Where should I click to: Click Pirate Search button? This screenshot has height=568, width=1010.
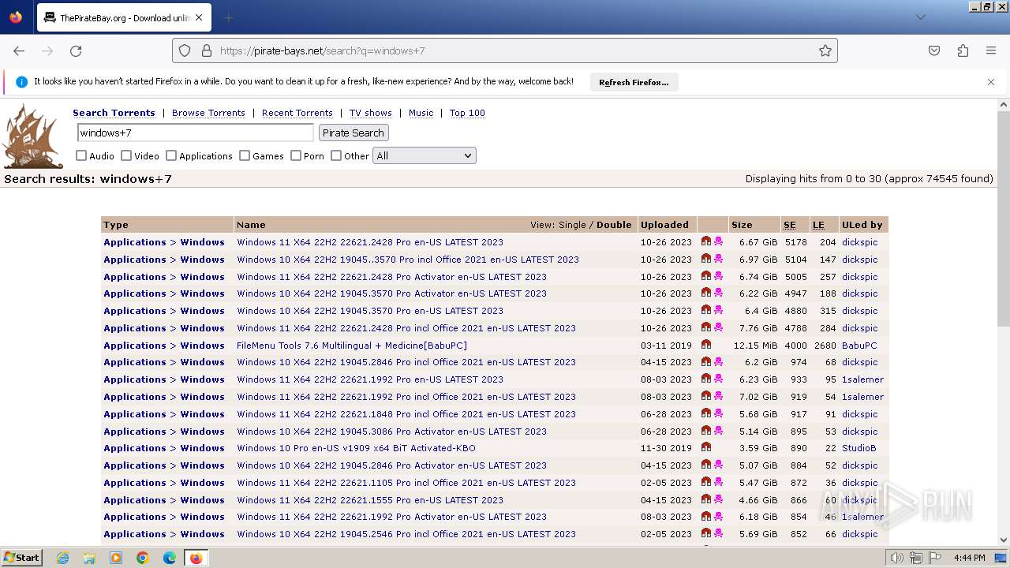(x=353, y=133)
